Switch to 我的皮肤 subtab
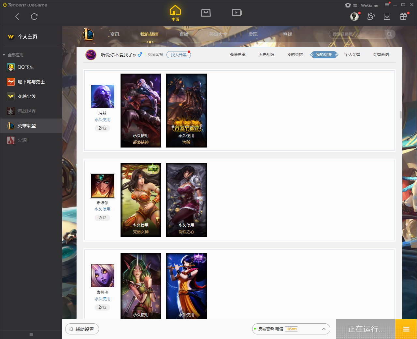Screen dimensions: 417x339 pos(324,55)
